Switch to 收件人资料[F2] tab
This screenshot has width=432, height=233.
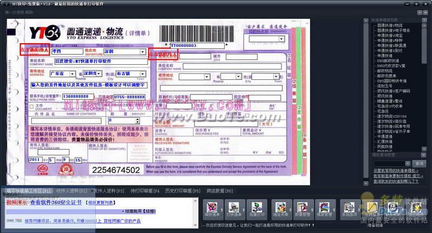(72, 190)
